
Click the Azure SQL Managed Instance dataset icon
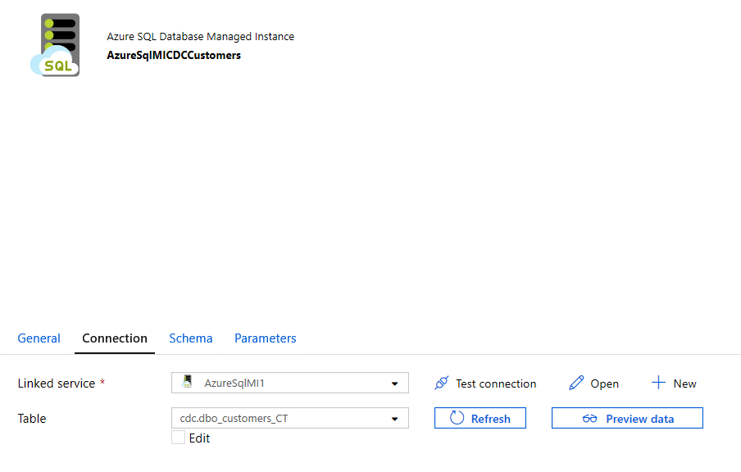click(55, 44)
